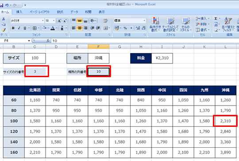
Task: Click the Cut scissors icon
Action: [4, 19]
